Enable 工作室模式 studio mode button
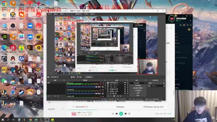Viewport: 217px width, 122px height. [138, 91]
